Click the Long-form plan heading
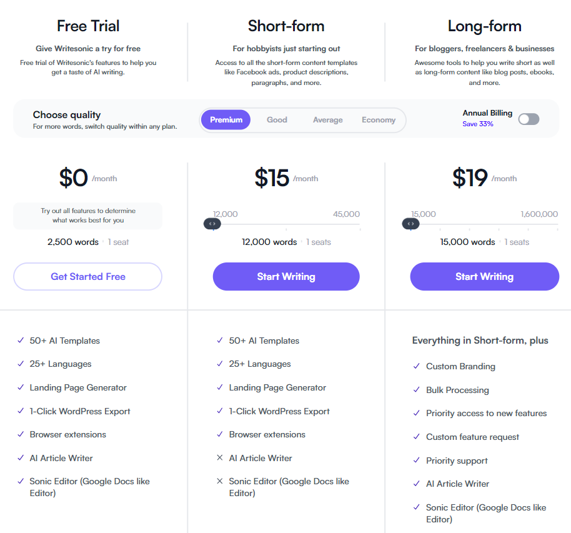Screen dimensions: 571x533 (x=484, y=26)
